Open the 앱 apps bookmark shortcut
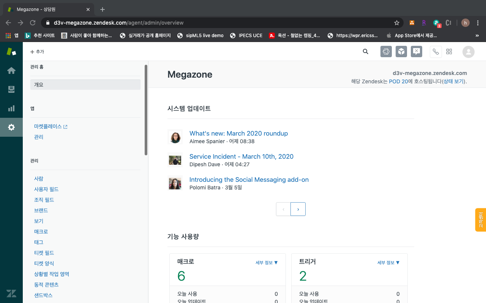The height and width of the screenshot is (303, 486). coord(12,35)
